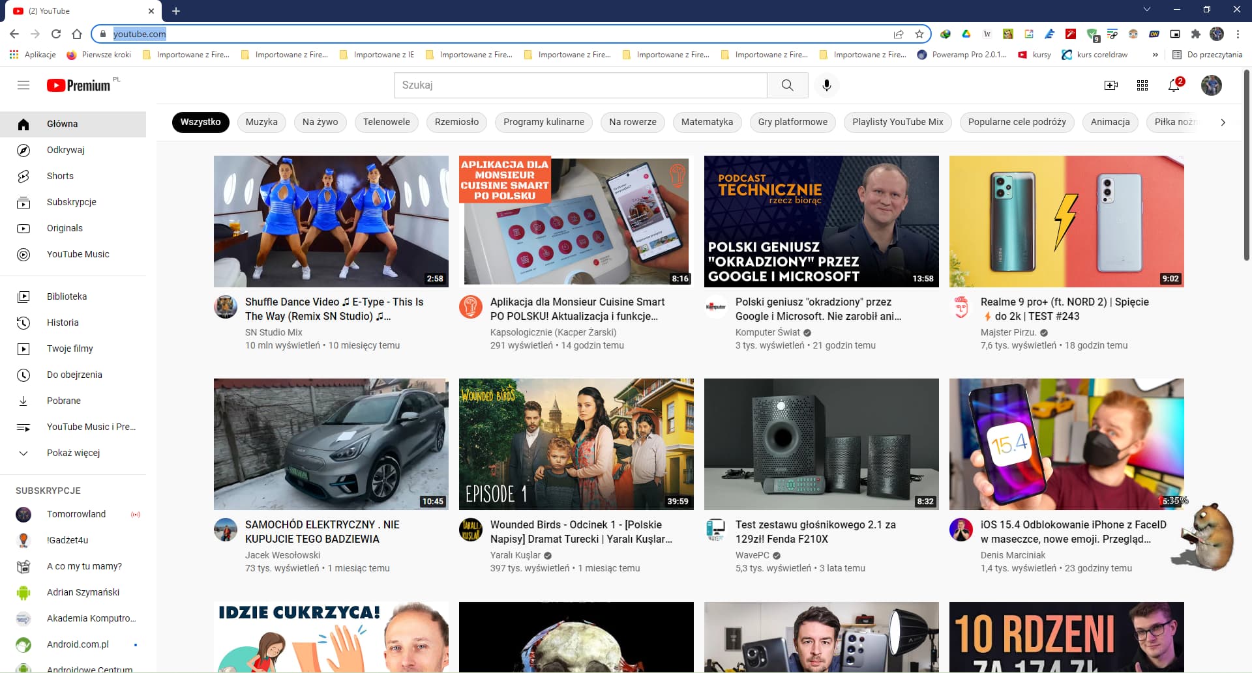Open the Tomorrowland subscription channel
1252x673 pixels.
(x=76, y=514)
